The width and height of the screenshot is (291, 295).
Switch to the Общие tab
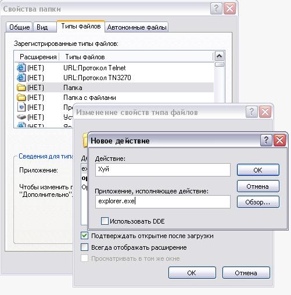pyautogui.click(x=19, y=27)
